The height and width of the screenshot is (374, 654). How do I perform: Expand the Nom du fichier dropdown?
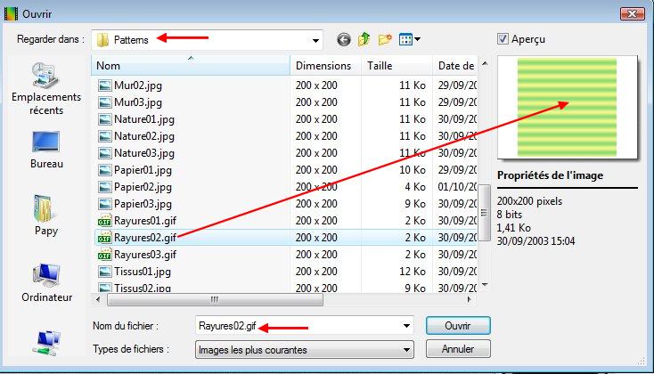pos(407,325)
